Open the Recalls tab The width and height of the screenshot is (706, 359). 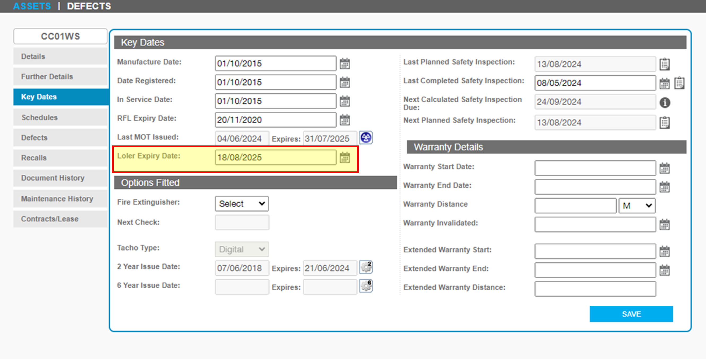60,158
